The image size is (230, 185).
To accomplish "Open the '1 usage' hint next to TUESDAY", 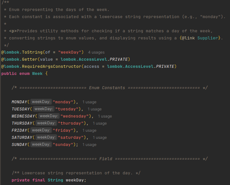I will 95,109.
